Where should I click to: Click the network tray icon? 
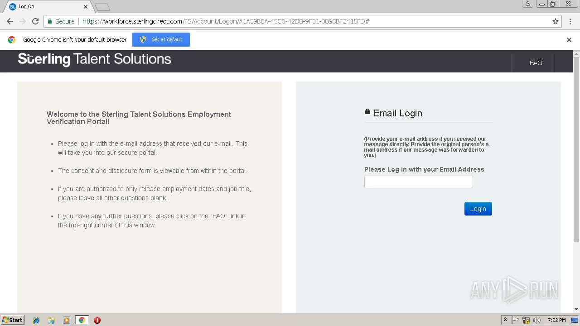click(x=526, y=320)
